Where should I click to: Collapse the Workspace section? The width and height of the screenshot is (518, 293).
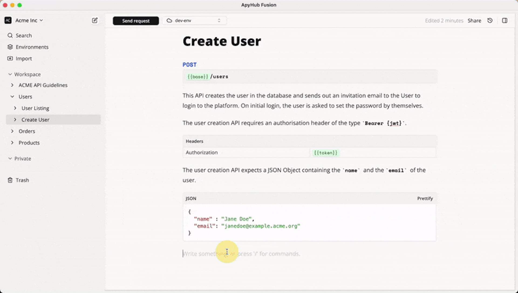click(x=10, y=74)
